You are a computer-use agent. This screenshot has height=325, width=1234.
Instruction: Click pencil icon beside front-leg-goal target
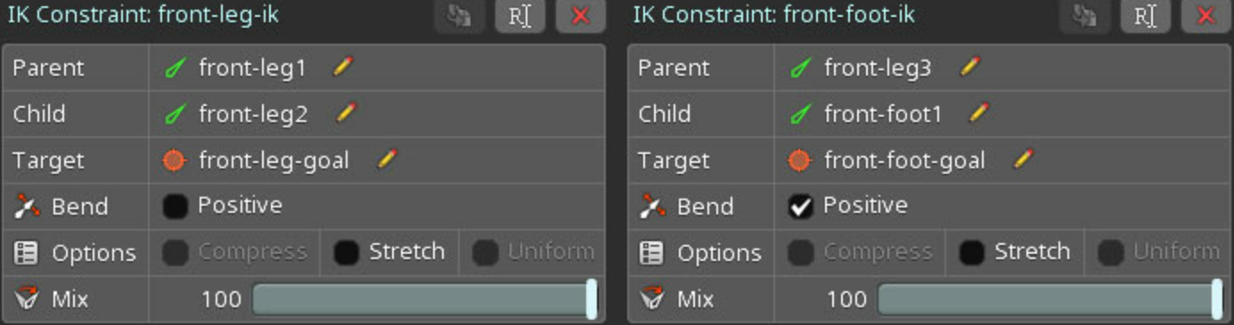pyautogui.click(x=387, y=159)
